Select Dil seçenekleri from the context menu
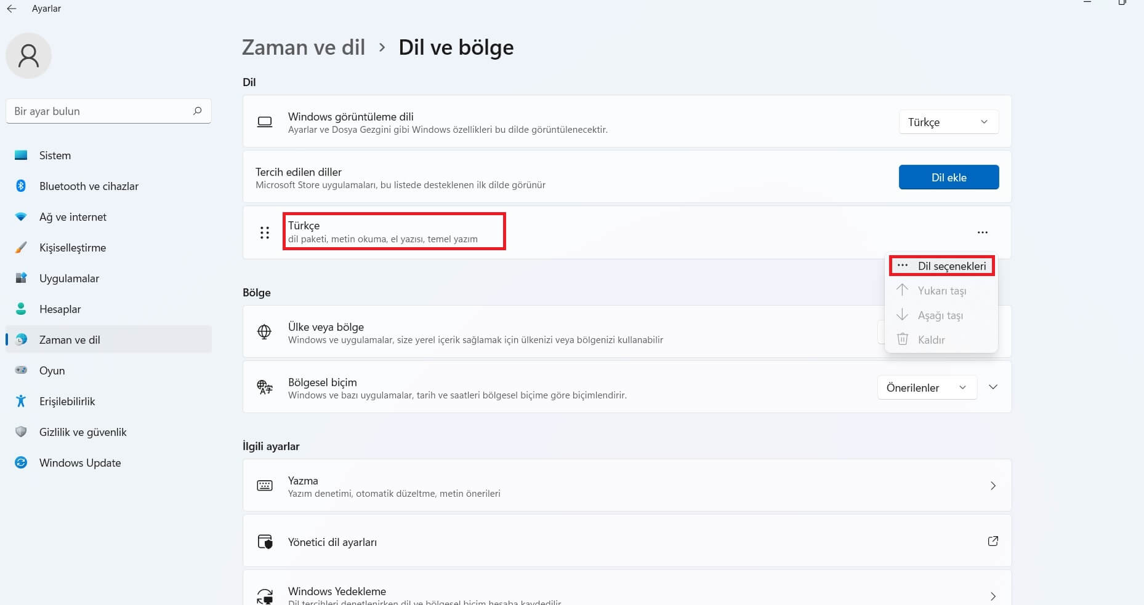This screenshot has height=605, width=1144. pos(941,266)
